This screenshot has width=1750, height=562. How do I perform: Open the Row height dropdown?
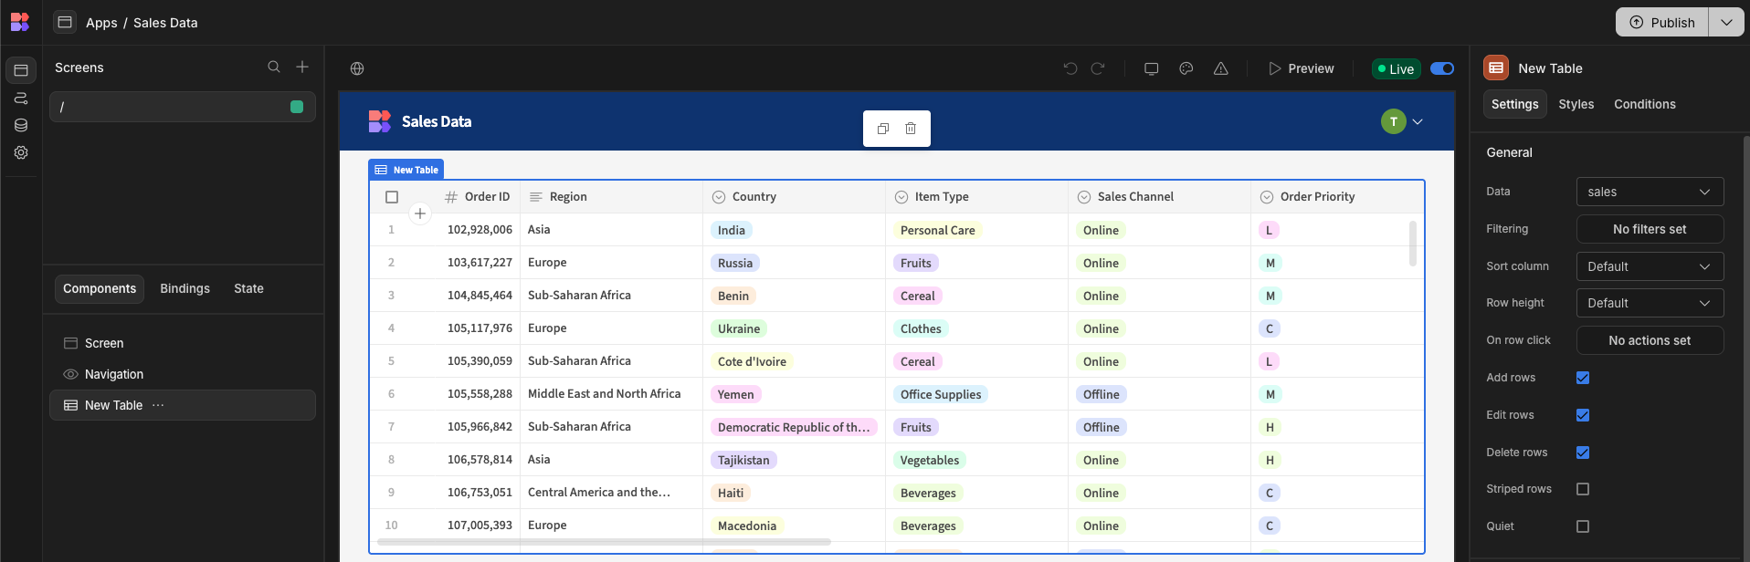pyautogui.click(x=1650, y=303)
